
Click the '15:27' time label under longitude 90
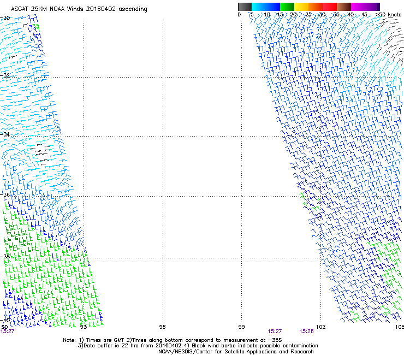(7, 332)
